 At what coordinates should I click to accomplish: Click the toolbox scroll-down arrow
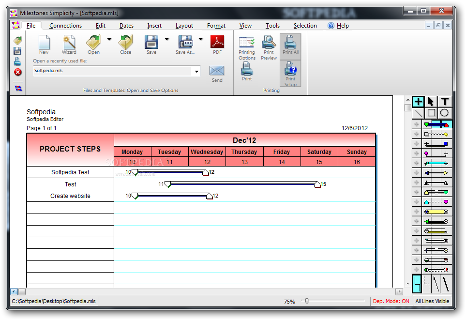tap(408, 284)
